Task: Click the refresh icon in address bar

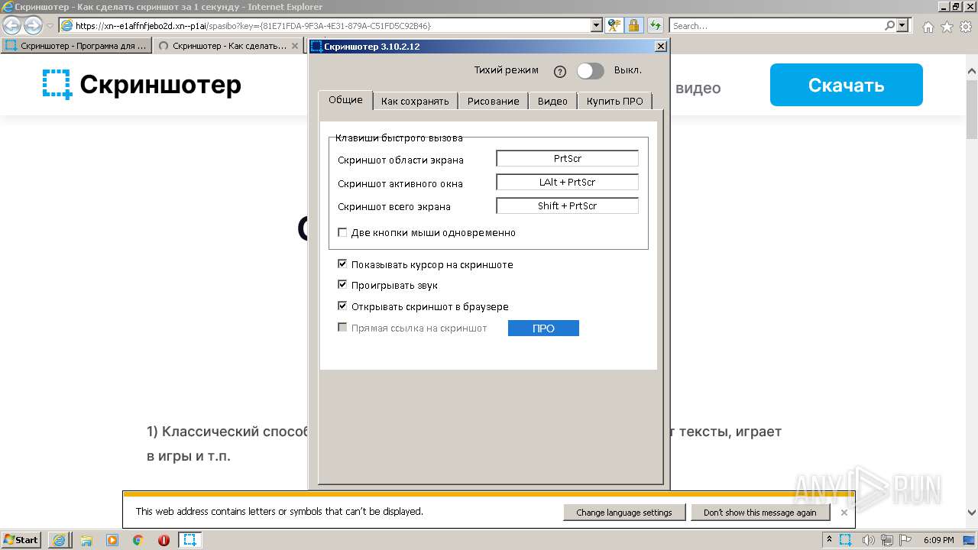Action: coord(655,25)
